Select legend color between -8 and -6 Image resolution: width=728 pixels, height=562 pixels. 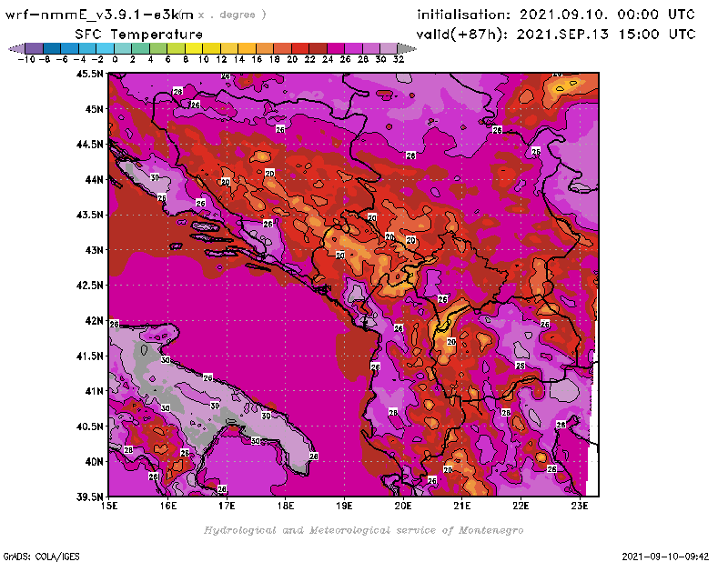pyautogui.click(x=52, y=48)
